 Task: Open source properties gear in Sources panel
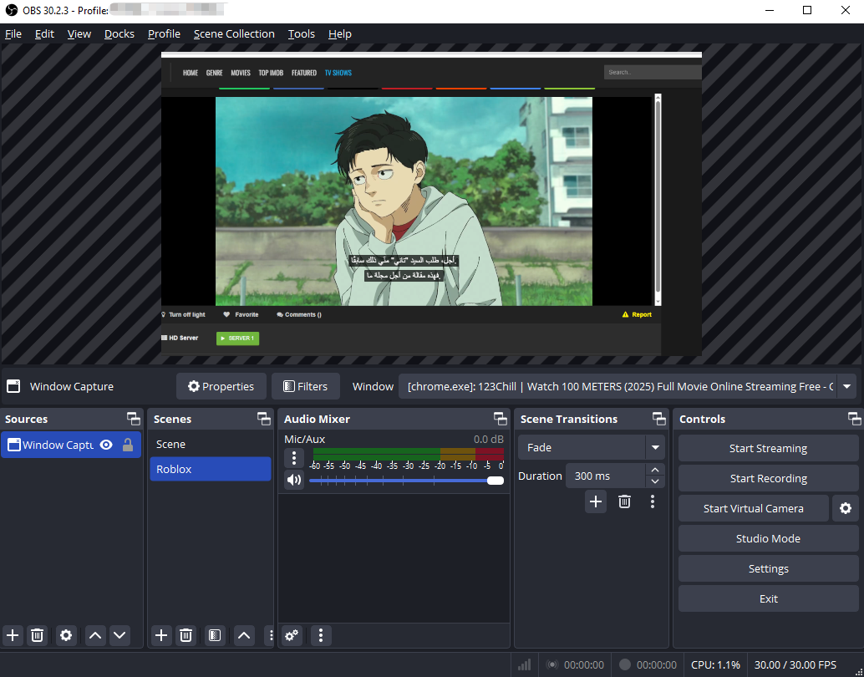(x=66, y=635)
